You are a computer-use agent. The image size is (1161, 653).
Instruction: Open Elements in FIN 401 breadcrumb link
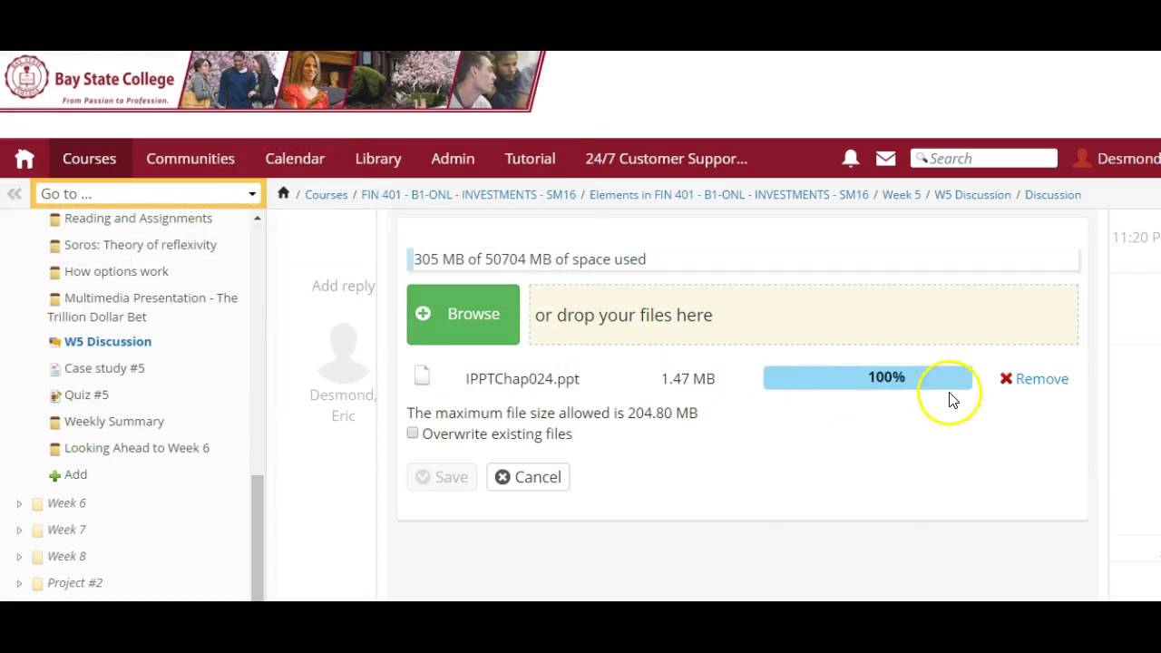[728, 194]
